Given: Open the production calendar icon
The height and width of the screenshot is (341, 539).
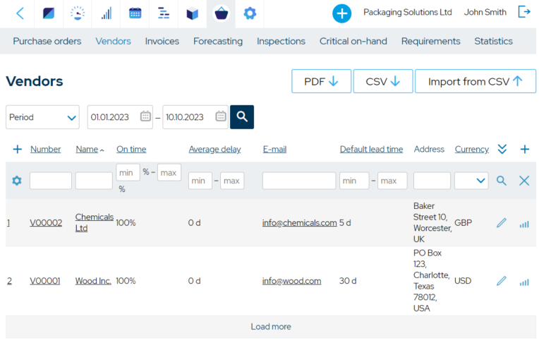Looking at the screenshot, I should 135,13.
